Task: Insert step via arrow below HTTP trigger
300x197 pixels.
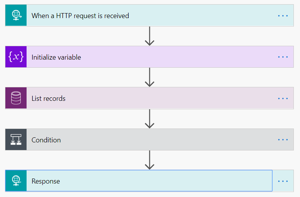Action: 149,36
